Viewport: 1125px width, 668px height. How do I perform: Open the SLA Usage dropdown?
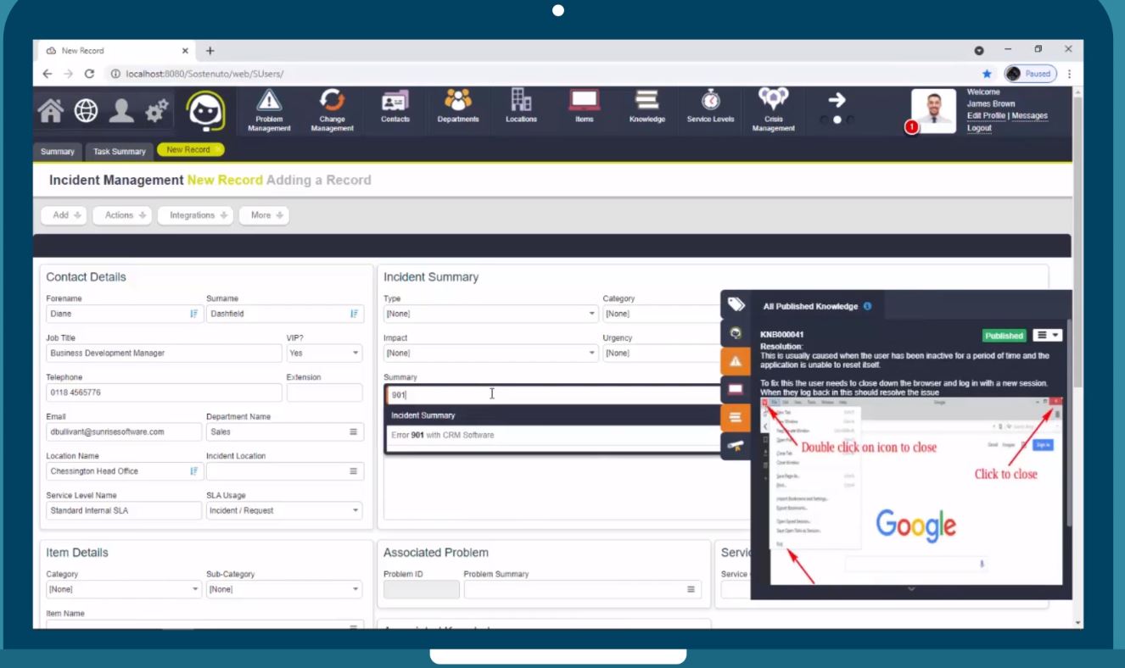(285, 510)
